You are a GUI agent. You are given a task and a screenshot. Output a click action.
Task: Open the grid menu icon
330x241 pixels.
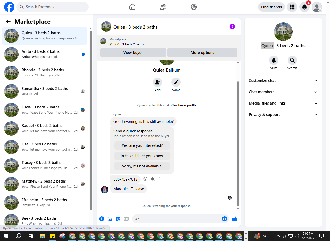tap(292, 7)
